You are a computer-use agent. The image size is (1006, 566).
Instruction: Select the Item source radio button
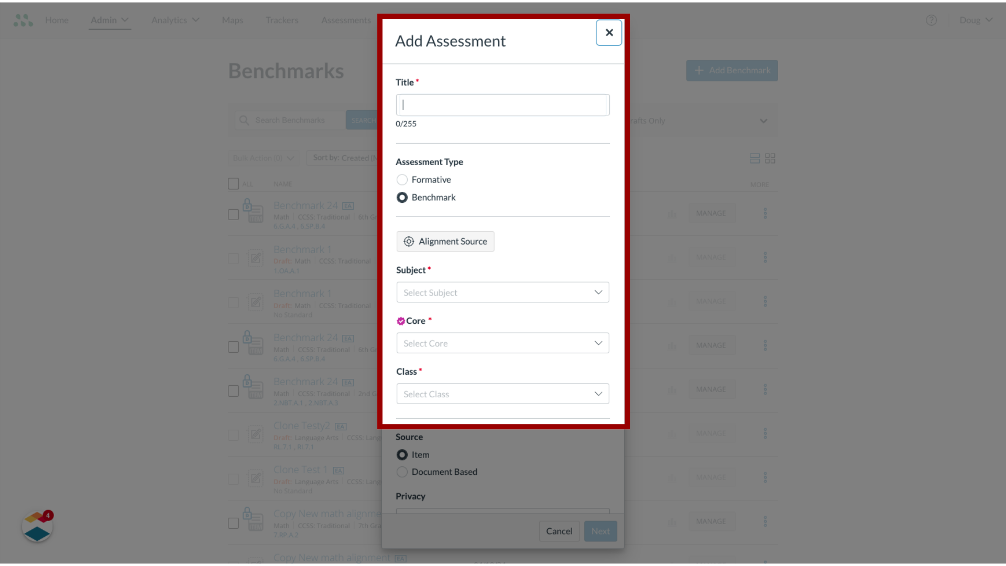point(401,454)
